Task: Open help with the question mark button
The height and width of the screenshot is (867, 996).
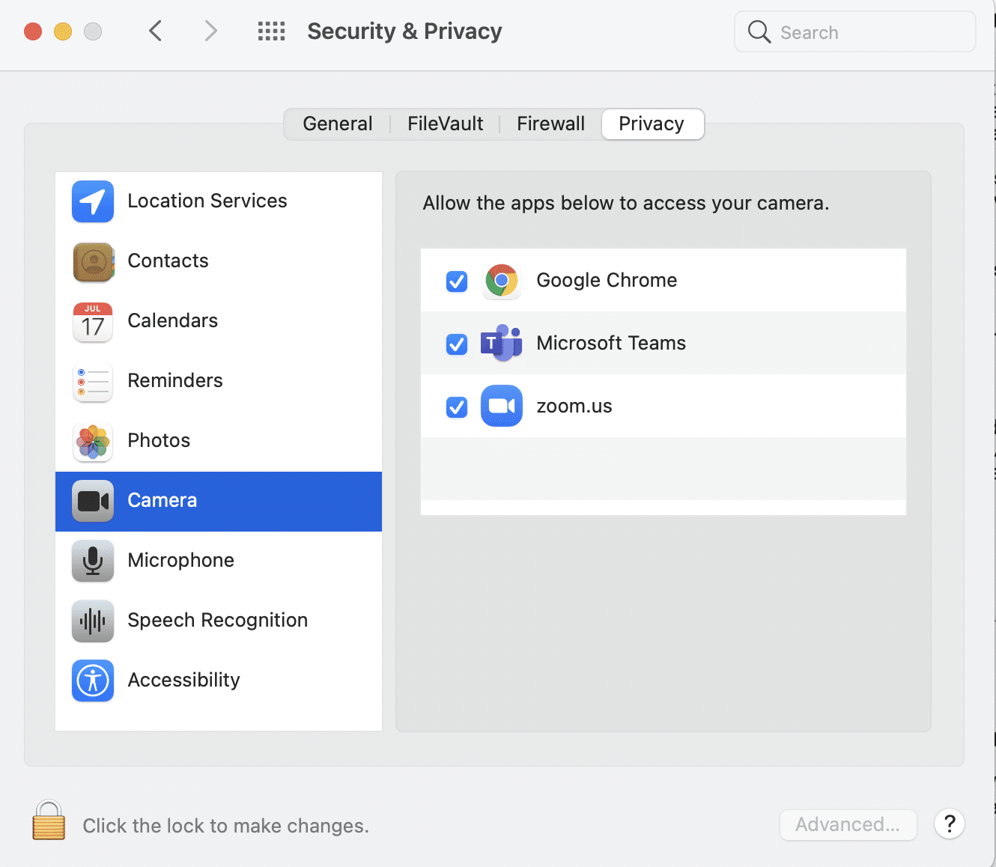Action: 950,824
